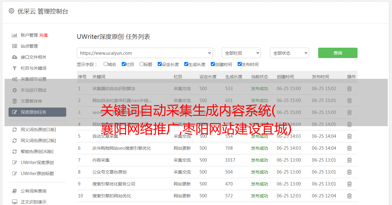392x205 pixels.
Task: Click the edit icon beside UWriter深度原创
Action: tap(14, 163)
